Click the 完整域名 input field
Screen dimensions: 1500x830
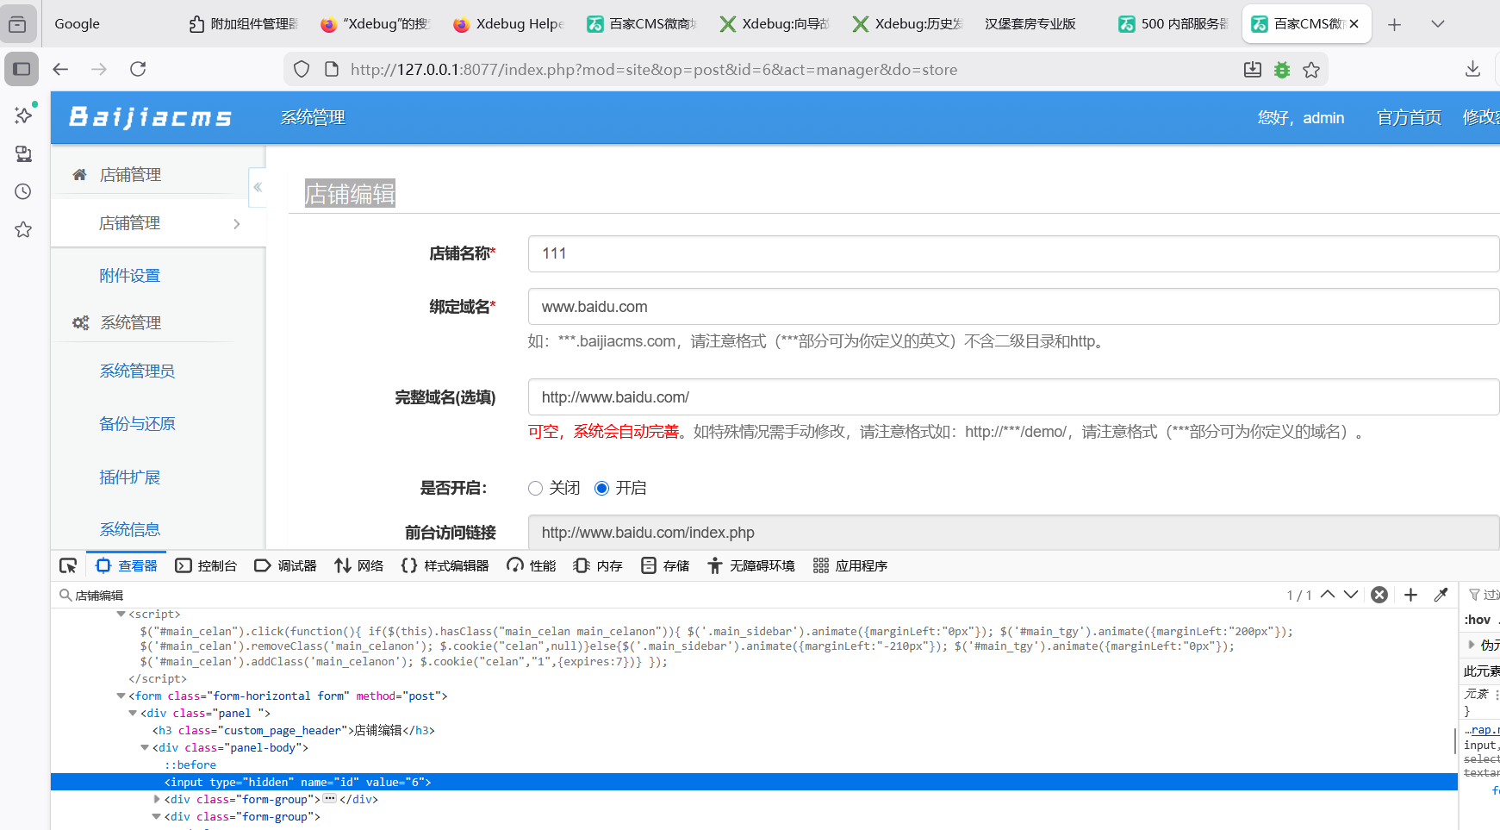pos(1013,397)
